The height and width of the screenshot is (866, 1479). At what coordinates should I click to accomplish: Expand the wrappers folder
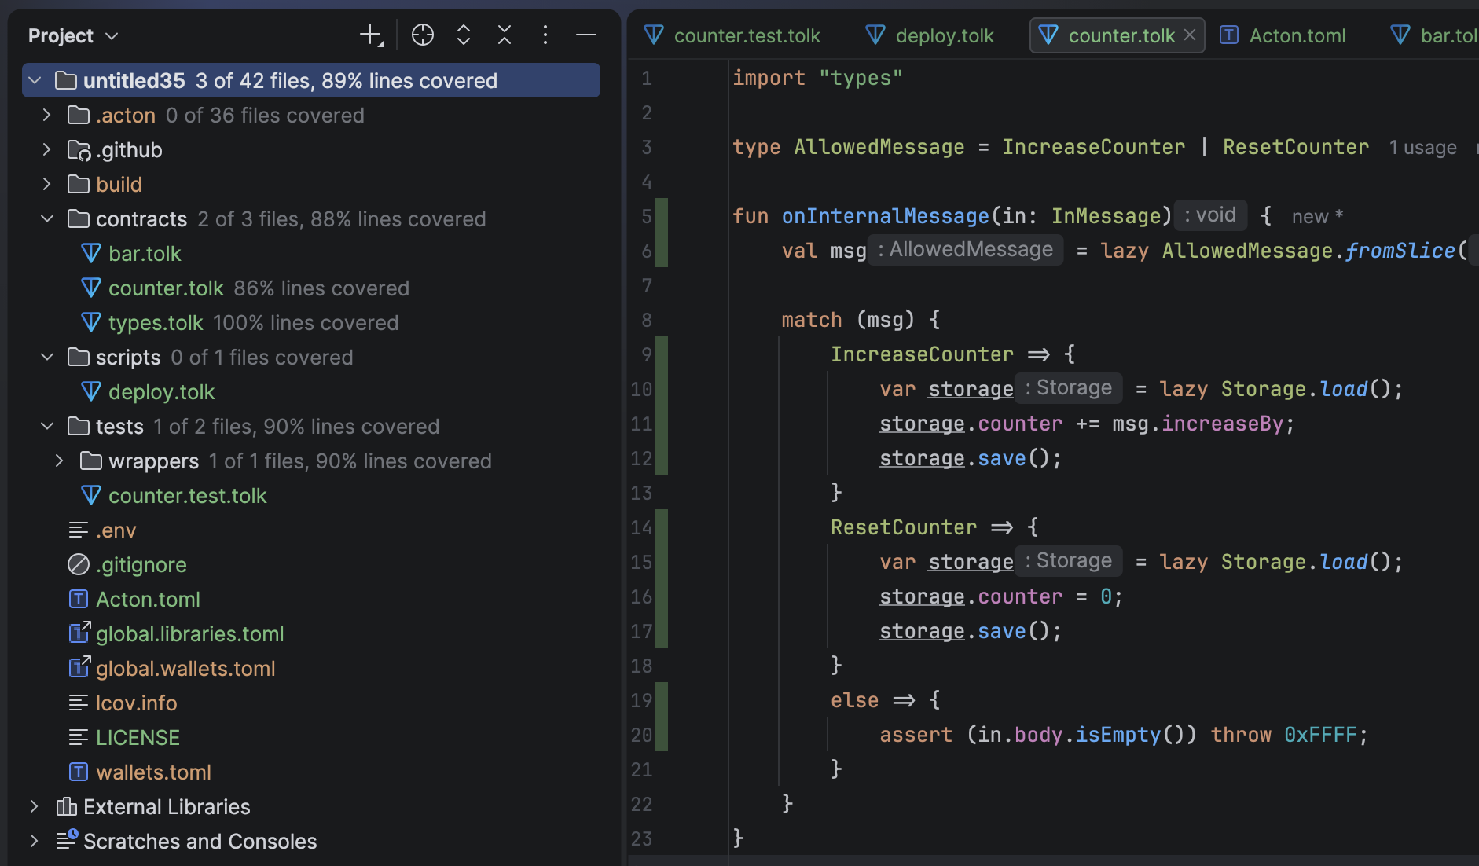(x=60, y=461)
